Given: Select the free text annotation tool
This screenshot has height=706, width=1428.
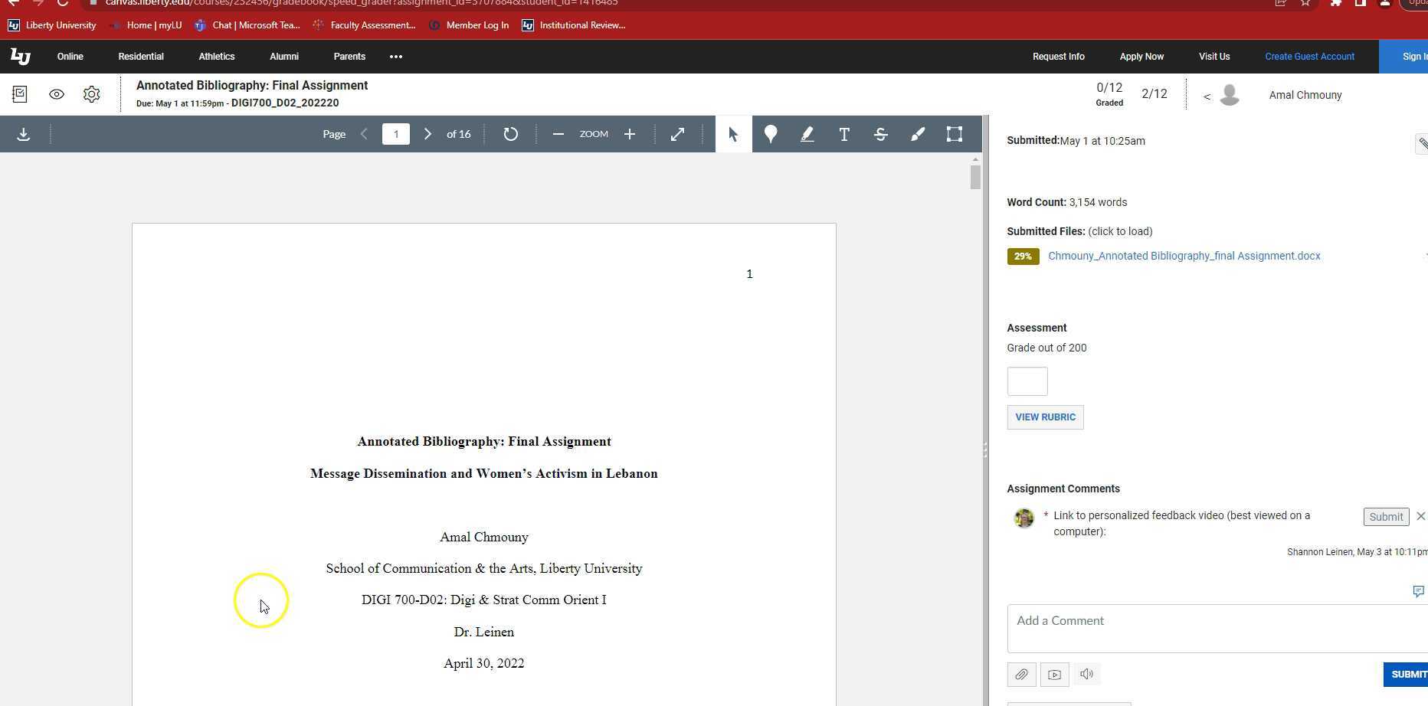Looking at the screenshot, I should [844, 135].
